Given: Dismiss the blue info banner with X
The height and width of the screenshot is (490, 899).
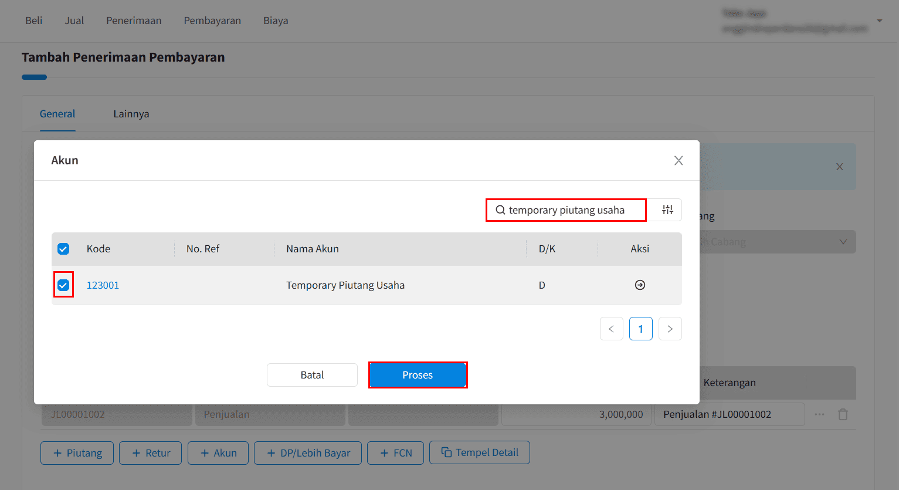Looking at the screenshot, I should click(x=839, y=167).
